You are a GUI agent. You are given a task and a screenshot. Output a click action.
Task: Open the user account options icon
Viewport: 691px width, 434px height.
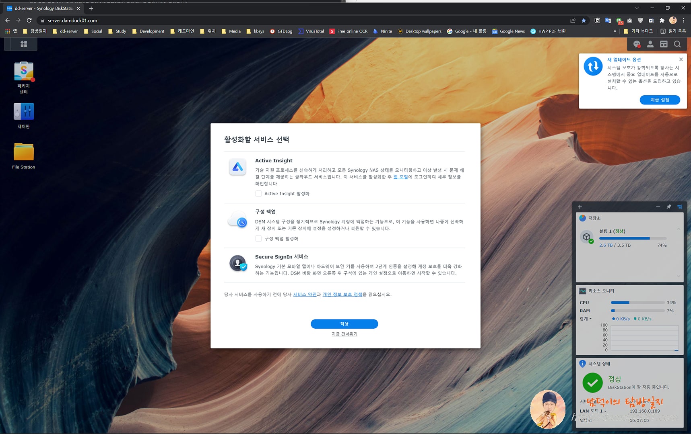(650, 44)
